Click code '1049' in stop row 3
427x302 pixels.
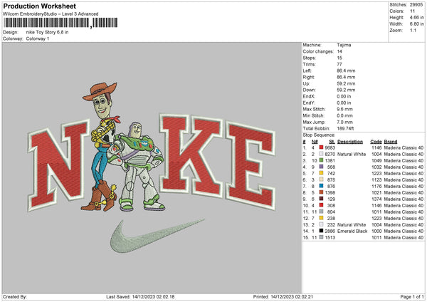[x=376, y=160]
